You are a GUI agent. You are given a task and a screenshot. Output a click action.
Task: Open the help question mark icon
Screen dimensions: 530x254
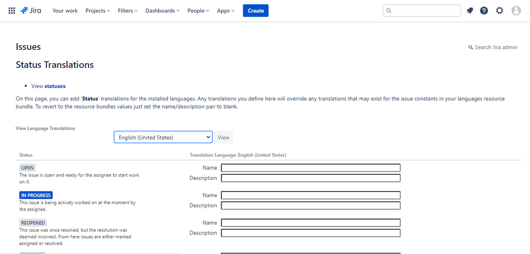[x=484, y=11]
